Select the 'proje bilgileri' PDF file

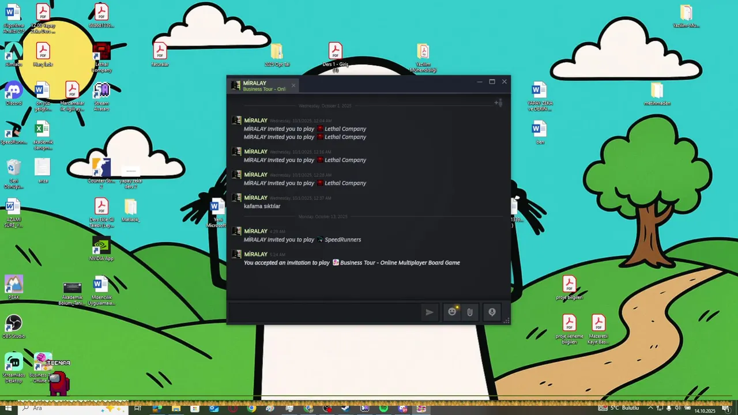(x=569, y=288)
